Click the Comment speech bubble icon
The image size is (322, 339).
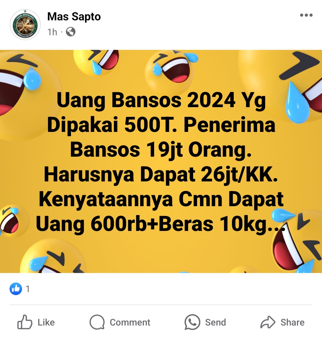click(x=97, y=322)
